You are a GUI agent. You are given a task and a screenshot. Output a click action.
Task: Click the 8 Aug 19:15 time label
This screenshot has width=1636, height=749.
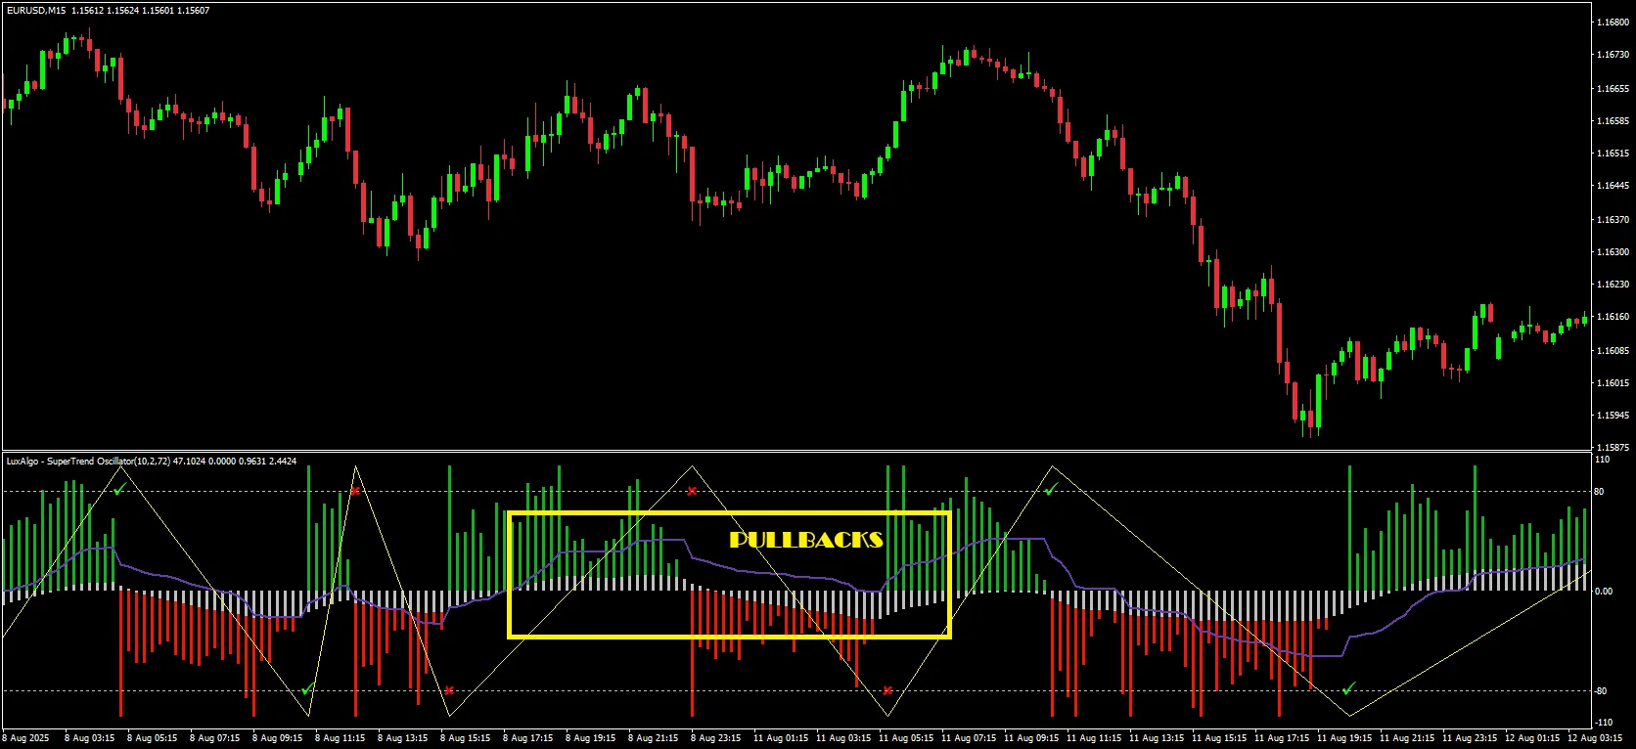(592, 738)
